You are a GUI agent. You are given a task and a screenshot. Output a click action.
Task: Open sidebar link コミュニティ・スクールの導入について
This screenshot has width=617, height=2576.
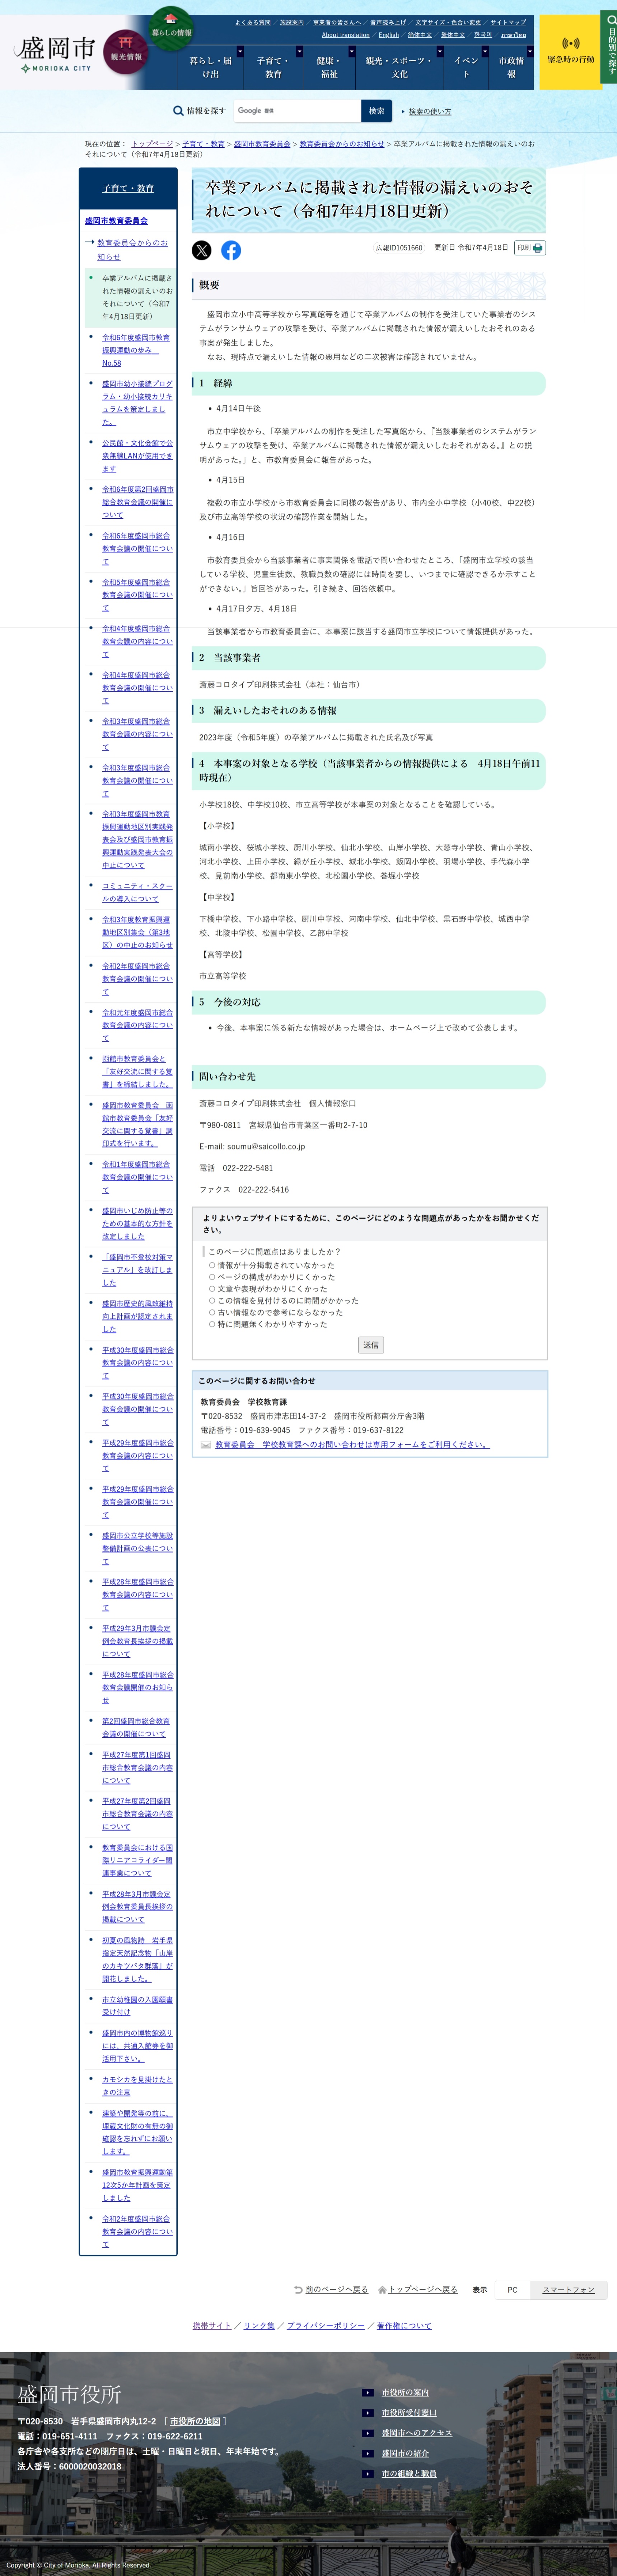coord(137,892)
